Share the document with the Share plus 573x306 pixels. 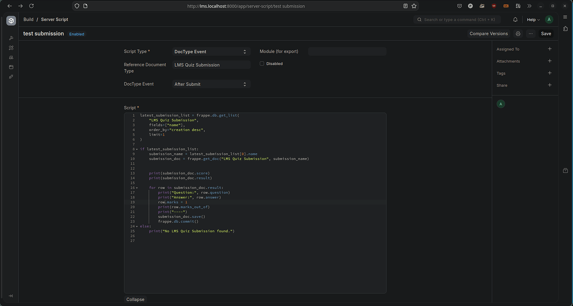(x=550, y=85)
